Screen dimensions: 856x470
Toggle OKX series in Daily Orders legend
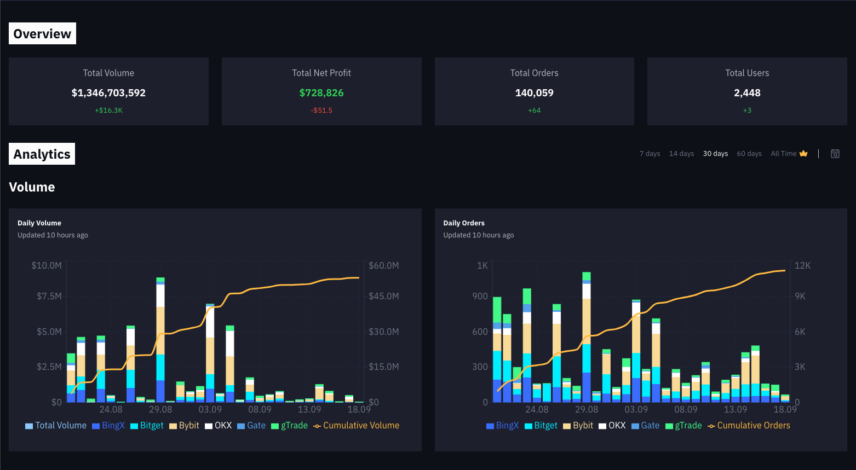pyautogui.click(x=612, y=426)
